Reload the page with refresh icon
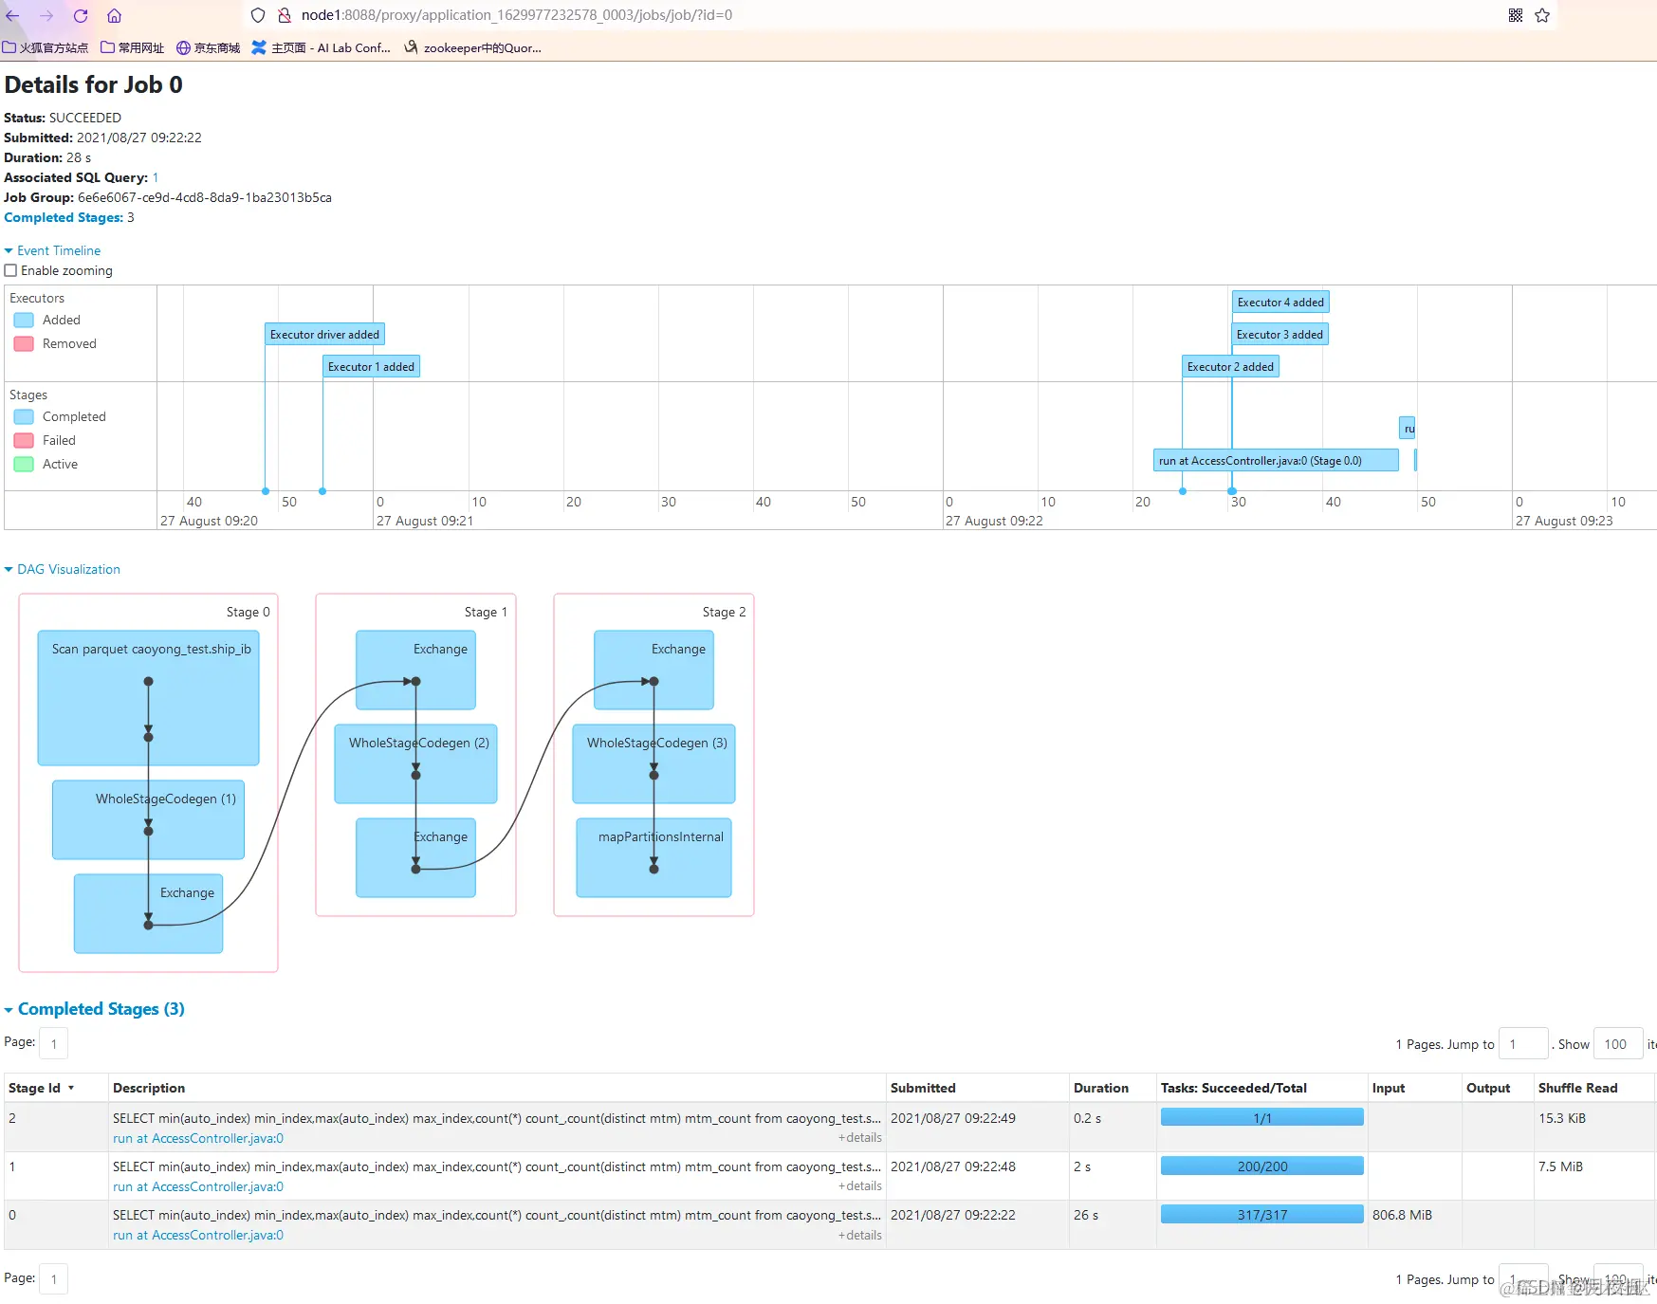The image size is (1657, 1304). pos(81,15)
